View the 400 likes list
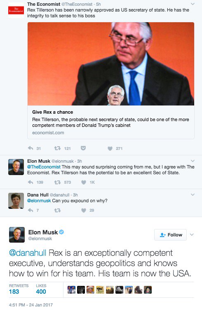This screenshot has height=311, width=202. click(41, 289)
